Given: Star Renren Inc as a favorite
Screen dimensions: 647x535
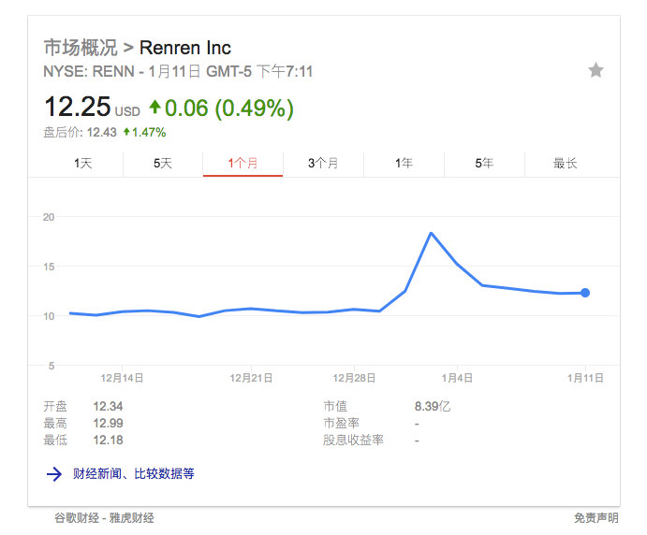Looking at the screenshot, I should click(596, 70).
